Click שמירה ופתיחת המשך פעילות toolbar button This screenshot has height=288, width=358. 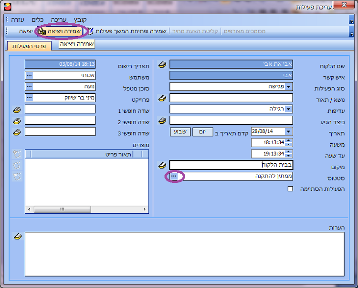(x=127, y=31)
